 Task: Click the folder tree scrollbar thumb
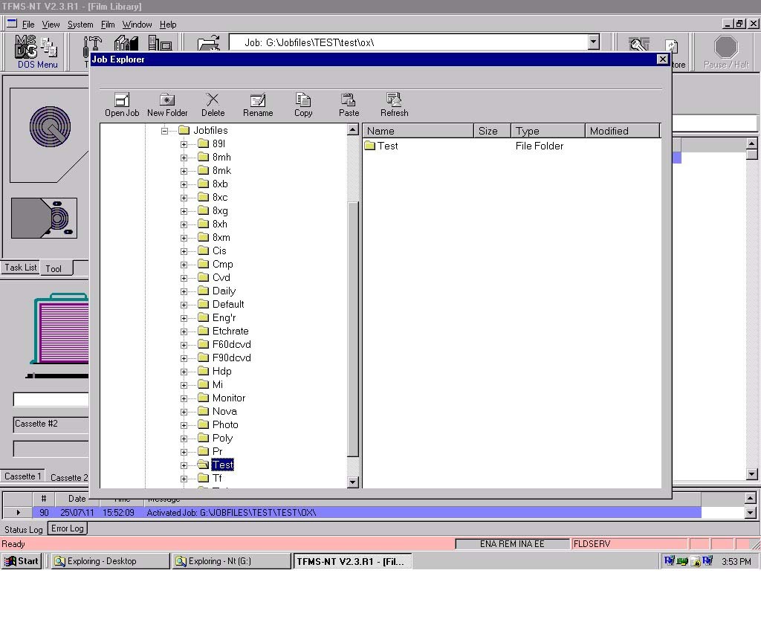pyautogui.click(x=353, y=329)
